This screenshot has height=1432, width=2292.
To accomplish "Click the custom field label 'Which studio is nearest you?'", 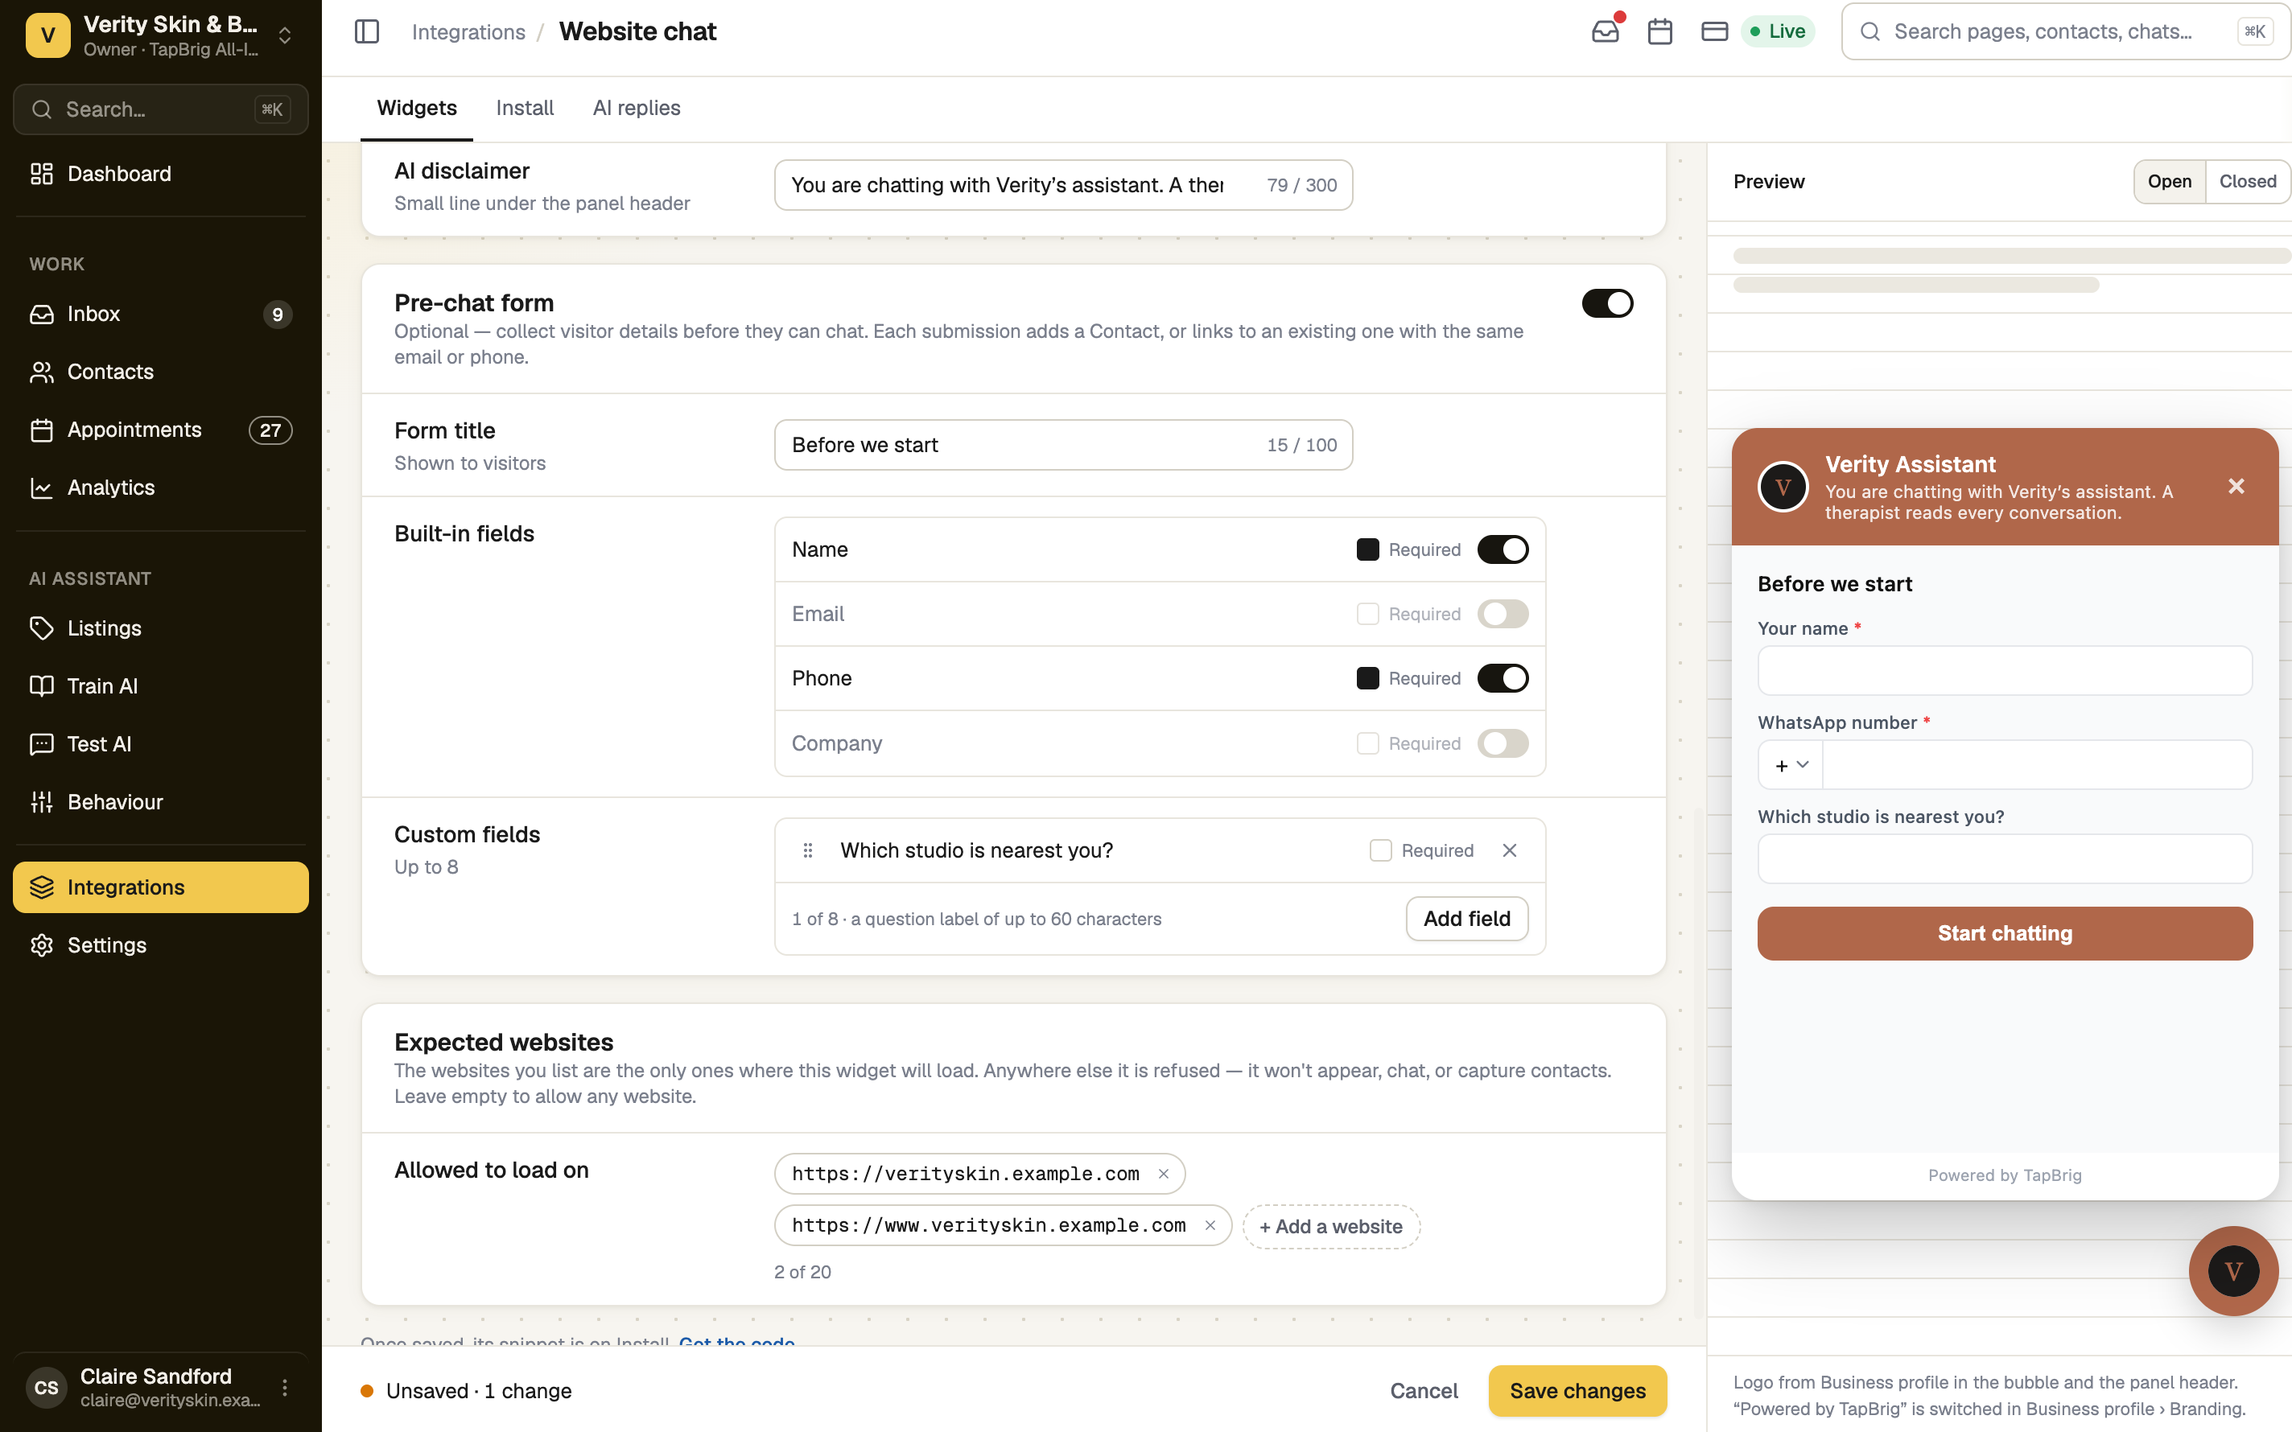I will pyautogui.click(x=976, y=850).
